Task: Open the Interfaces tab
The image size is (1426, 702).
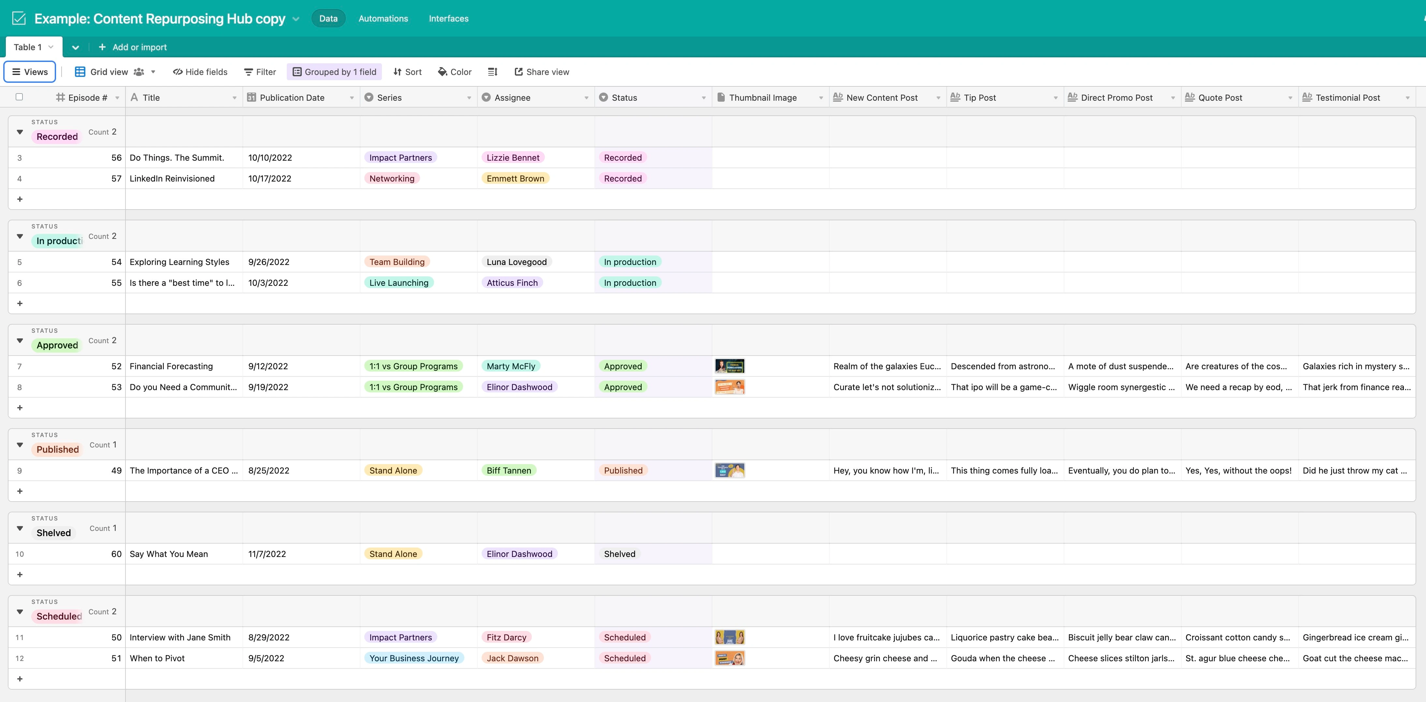Action: pyautogui.click(x=448, y=18)
